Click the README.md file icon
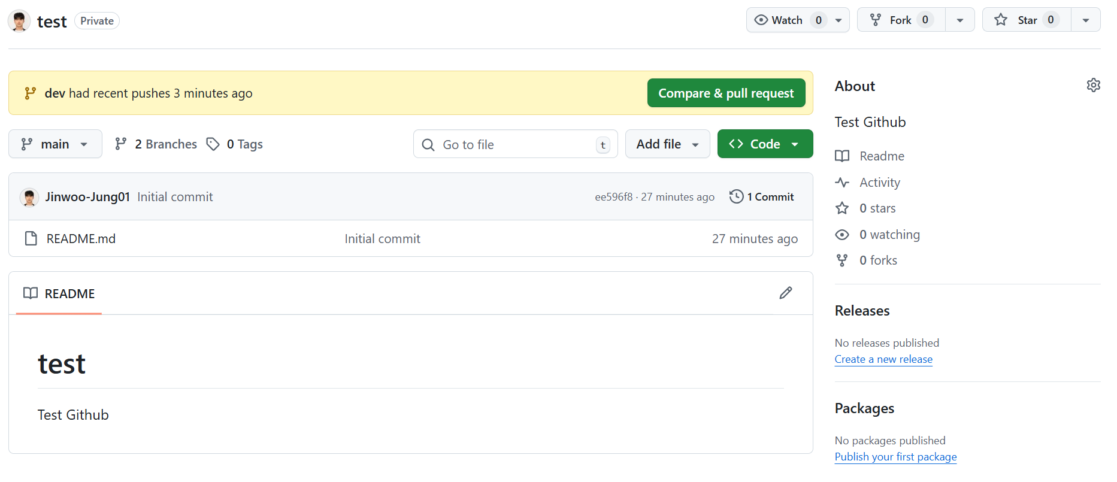The image size is (1117, 482). pos(31,238)
